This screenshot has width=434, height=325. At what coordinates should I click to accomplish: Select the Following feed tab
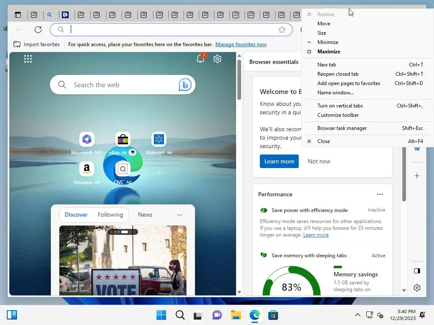[x=111, y=215]
